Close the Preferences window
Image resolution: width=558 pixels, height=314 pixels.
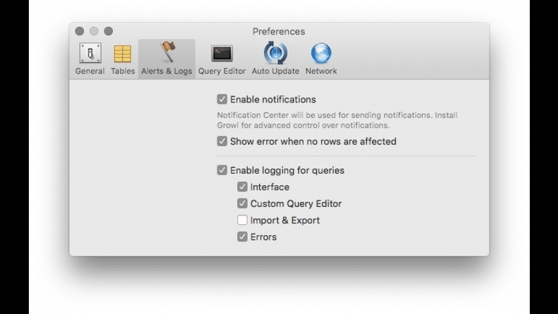tap(80, 31)
